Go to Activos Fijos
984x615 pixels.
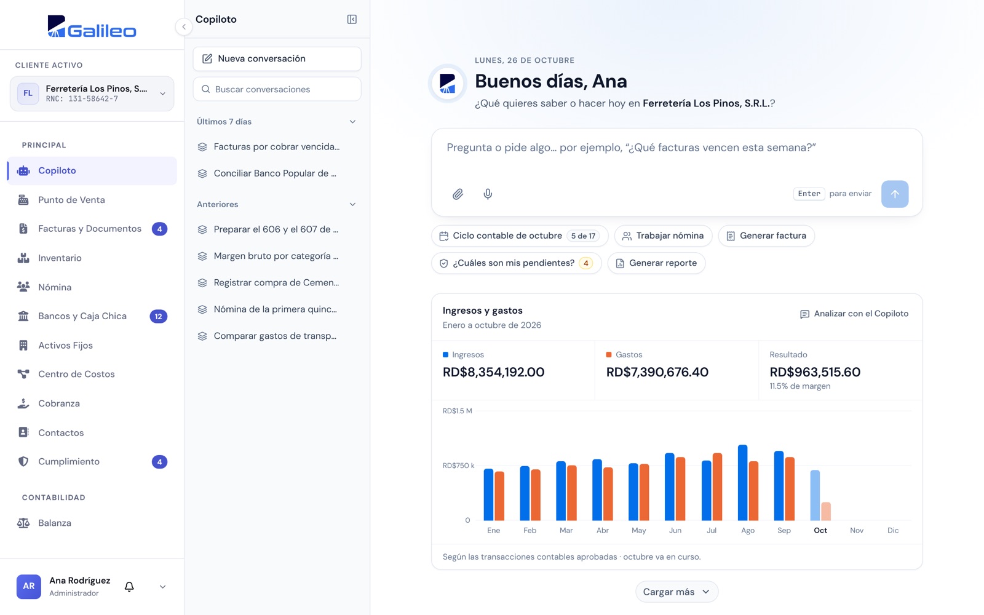point(92,346)
